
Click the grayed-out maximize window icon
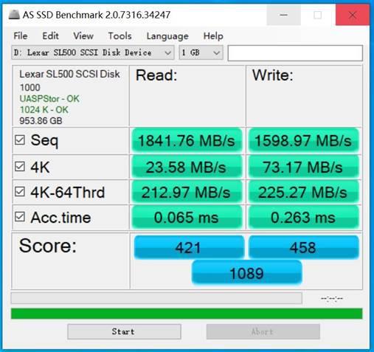pos(318,15)
